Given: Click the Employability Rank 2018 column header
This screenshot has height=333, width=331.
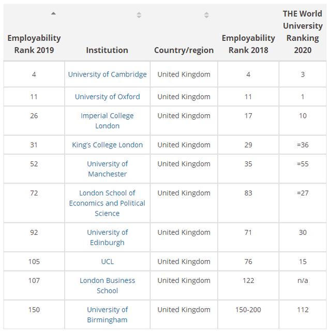Looking at the screenshot, I should pyautogui.click(x=248, y=44).
